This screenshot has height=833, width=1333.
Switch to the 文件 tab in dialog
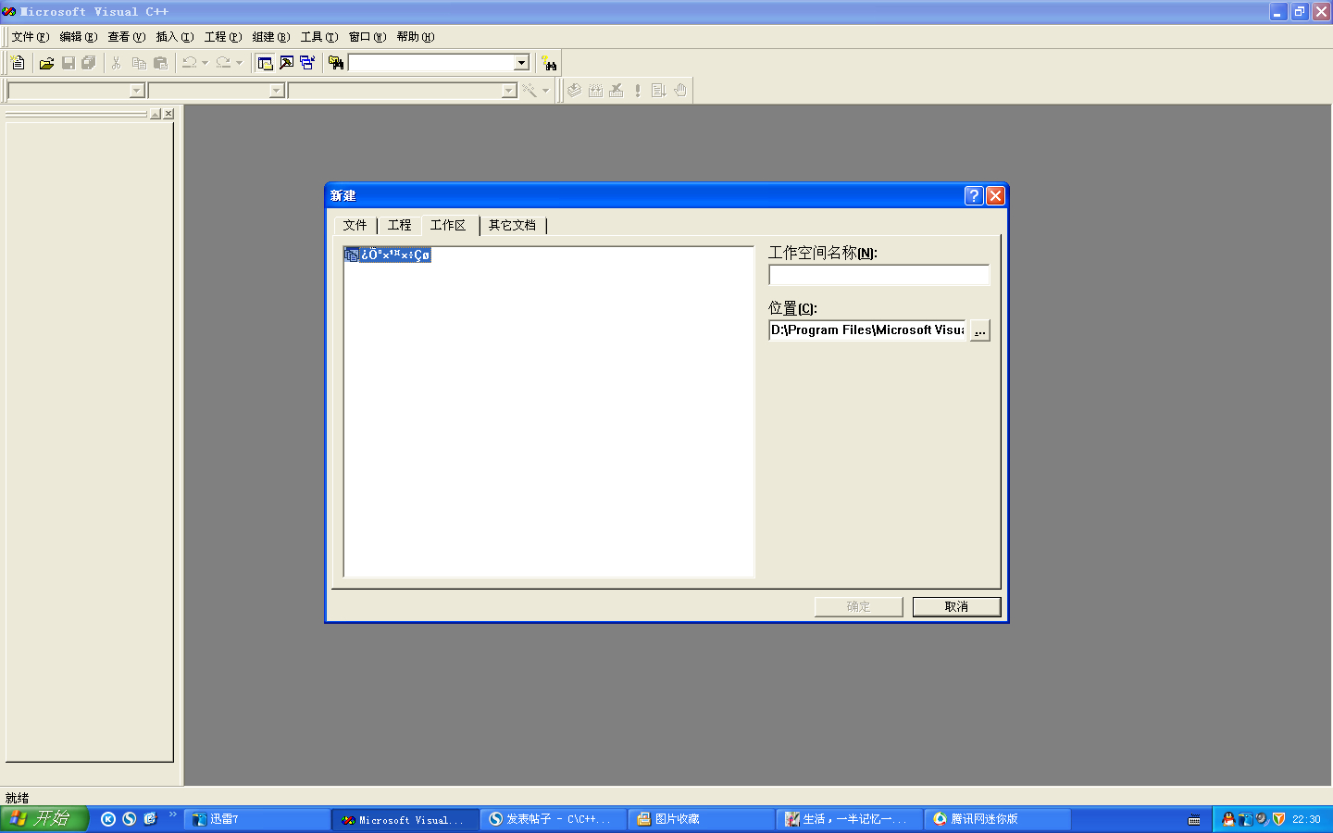pos(355,225)
